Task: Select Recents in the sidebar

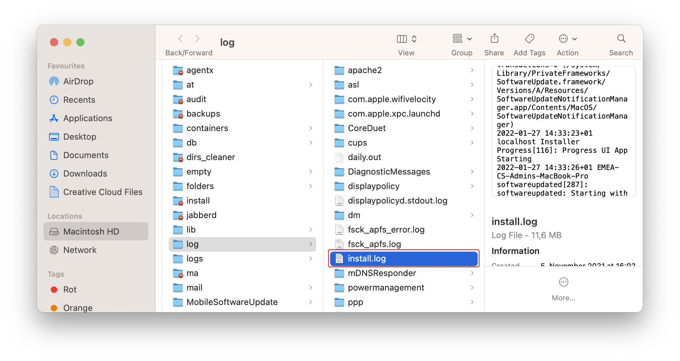Action: 79,99
